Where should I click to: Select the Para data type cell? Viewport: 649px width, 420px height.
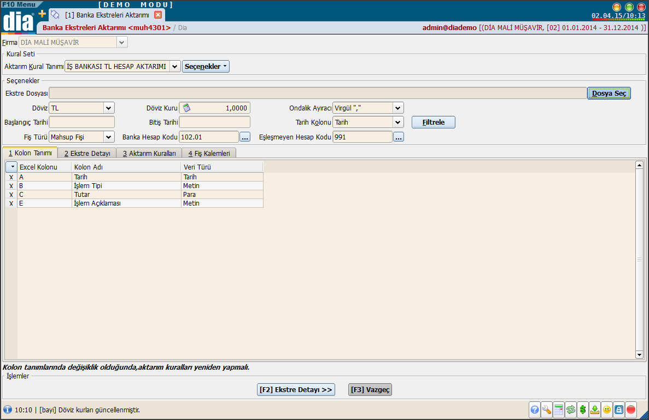[x=222, y=195]
